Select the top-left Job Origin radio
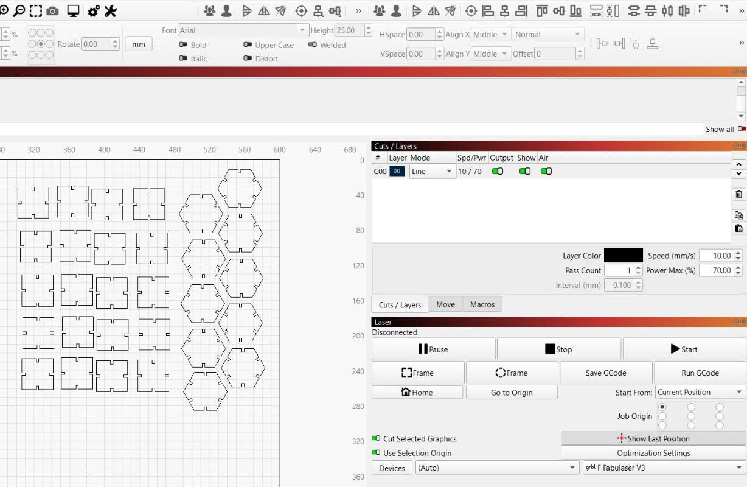Viewport: 747px width, 487px height. tap(662, 407)
